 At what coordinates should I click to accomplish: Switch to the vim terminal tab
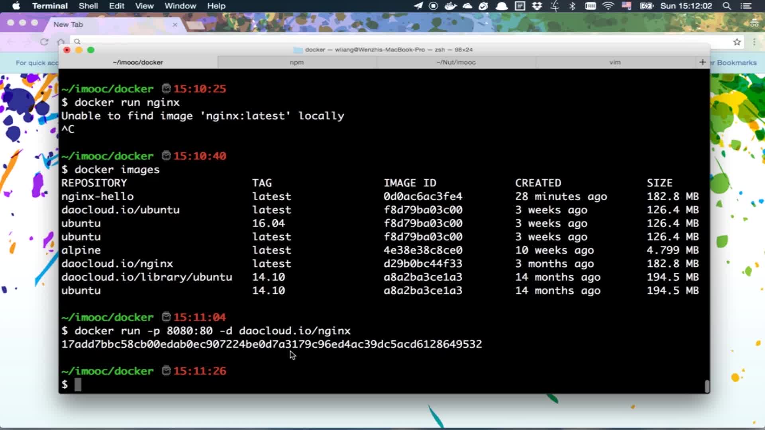[x=615, y=62]
